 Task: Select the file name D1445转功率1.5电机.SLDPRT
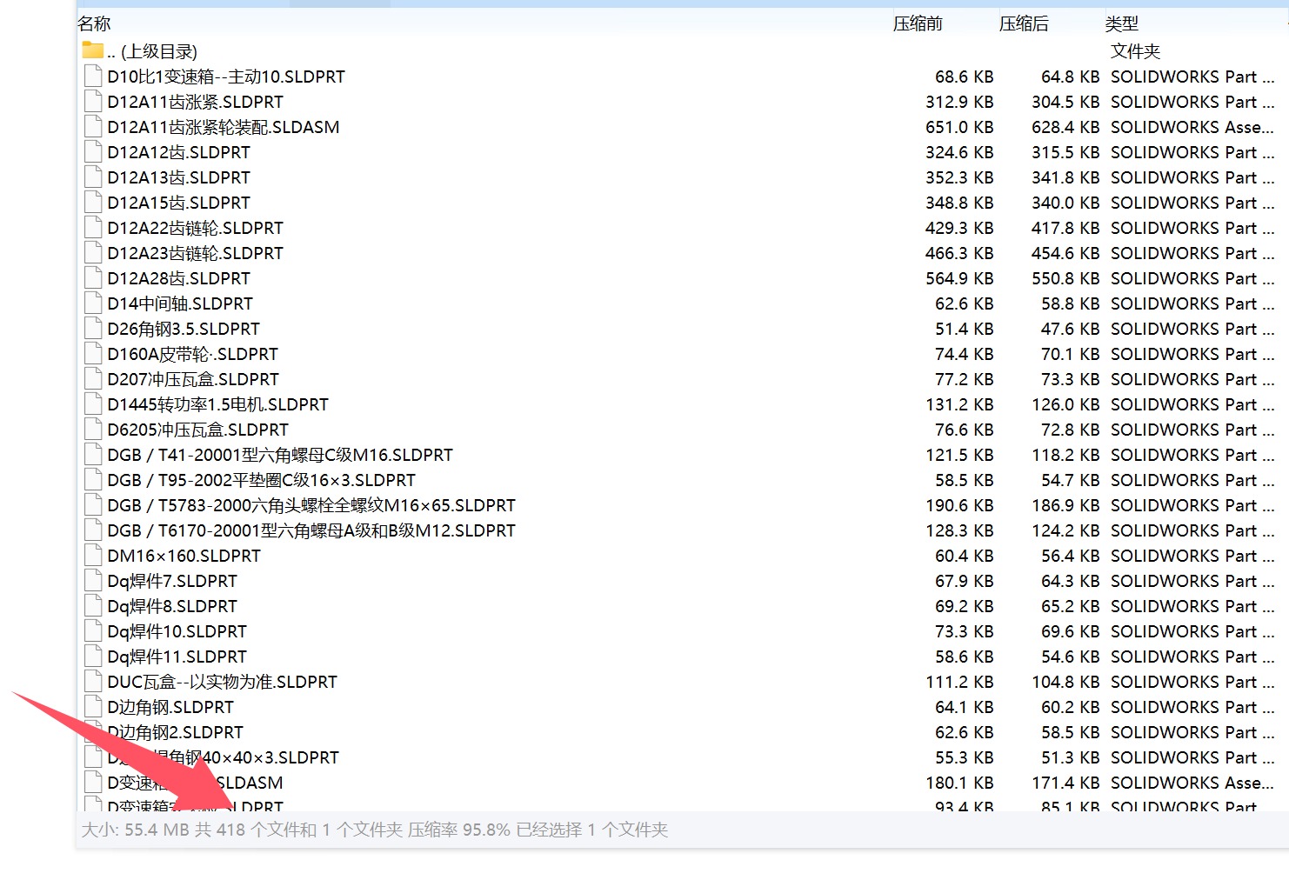218,404
